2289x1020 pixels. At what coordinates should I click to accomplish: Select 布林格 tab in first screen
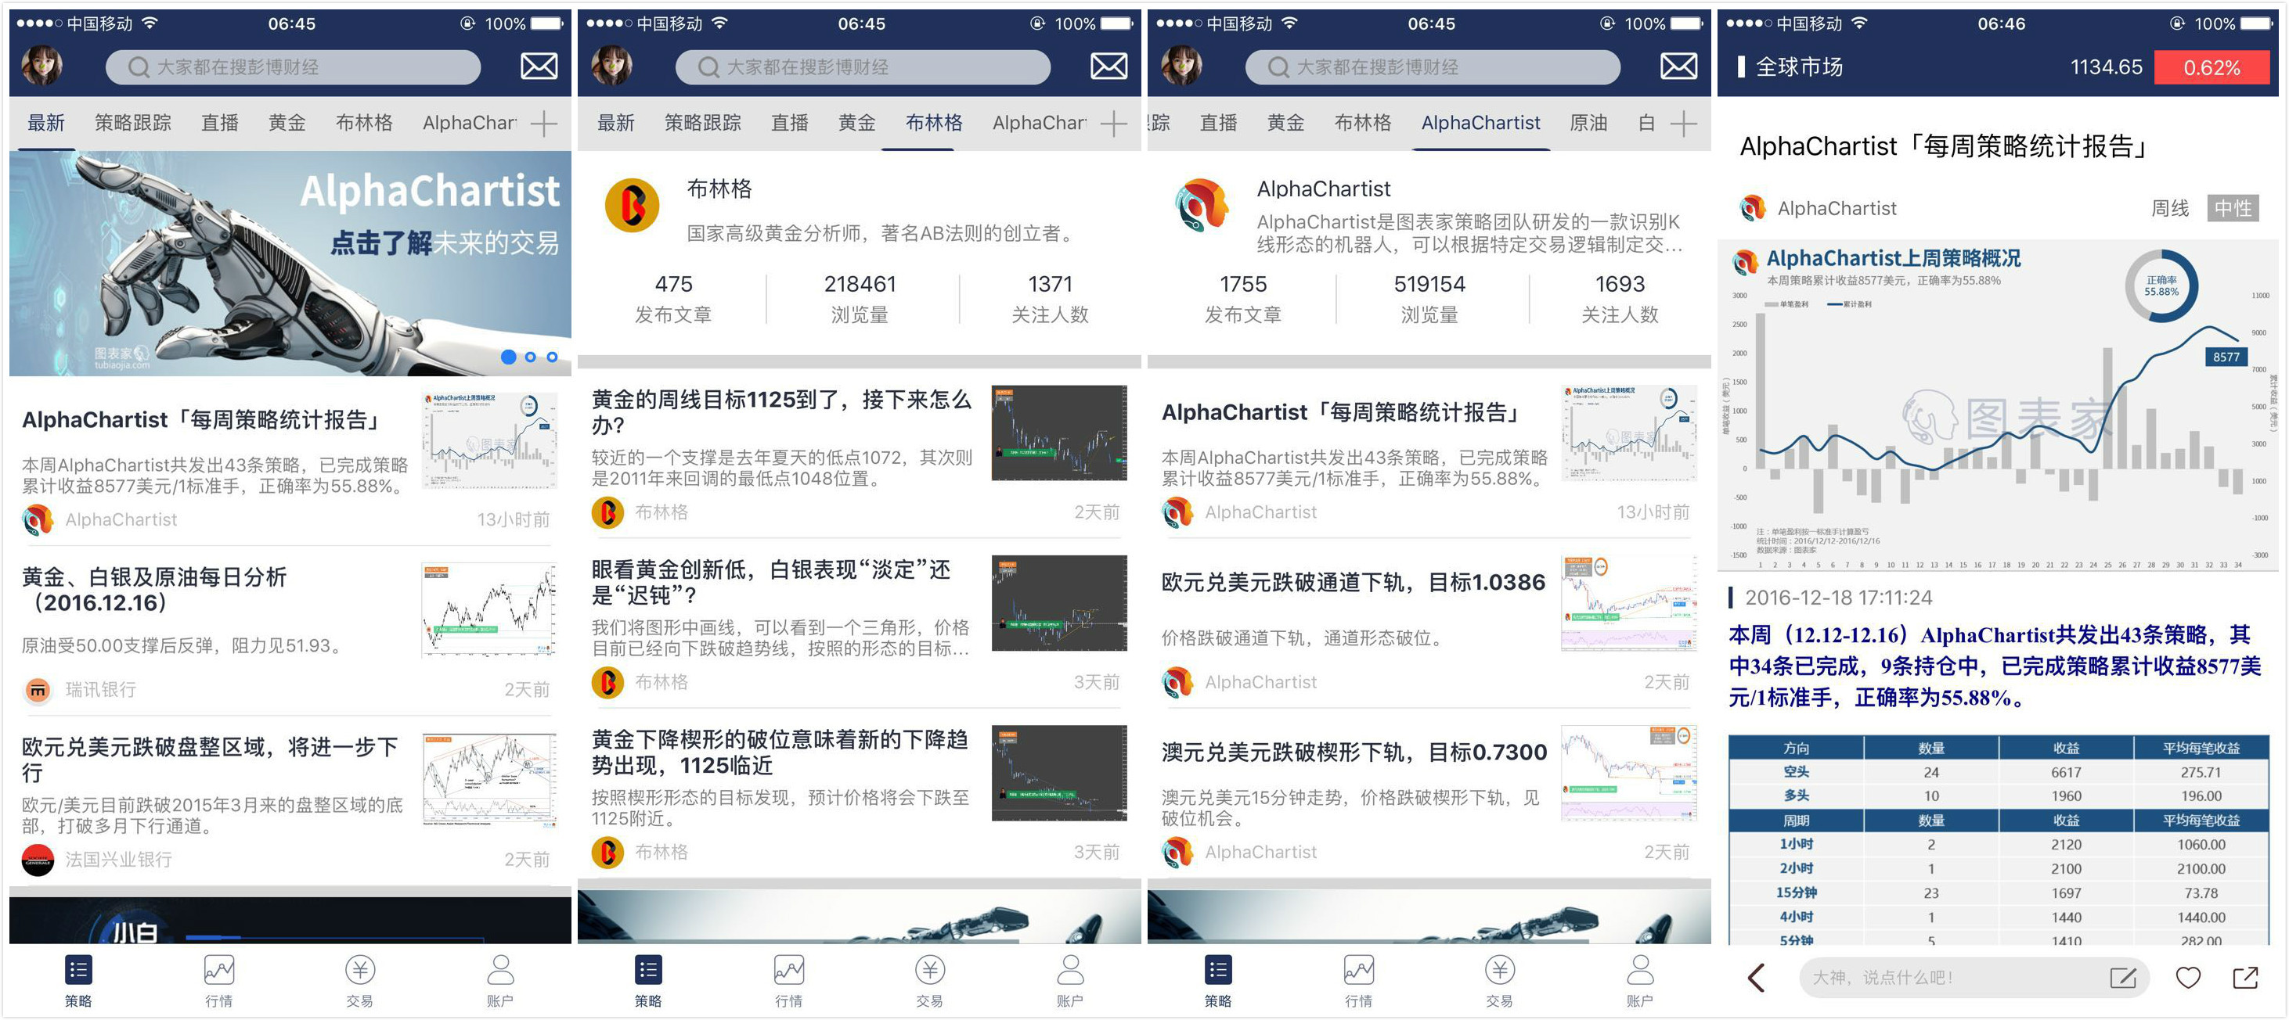coord(363,124)
